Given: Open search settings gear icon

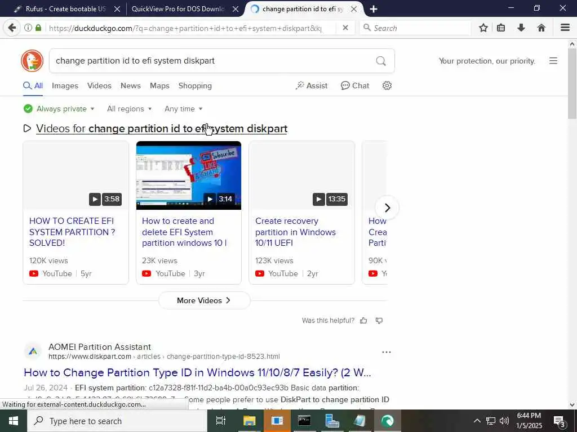Looking at the screenshot, I should point(387,85).
